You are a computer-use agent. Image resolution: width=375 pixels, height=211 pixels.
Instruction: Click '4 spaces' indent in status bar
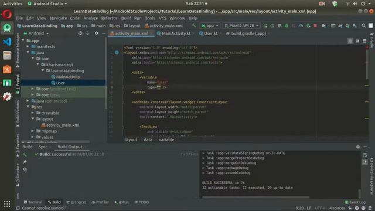tap(337, 208)
